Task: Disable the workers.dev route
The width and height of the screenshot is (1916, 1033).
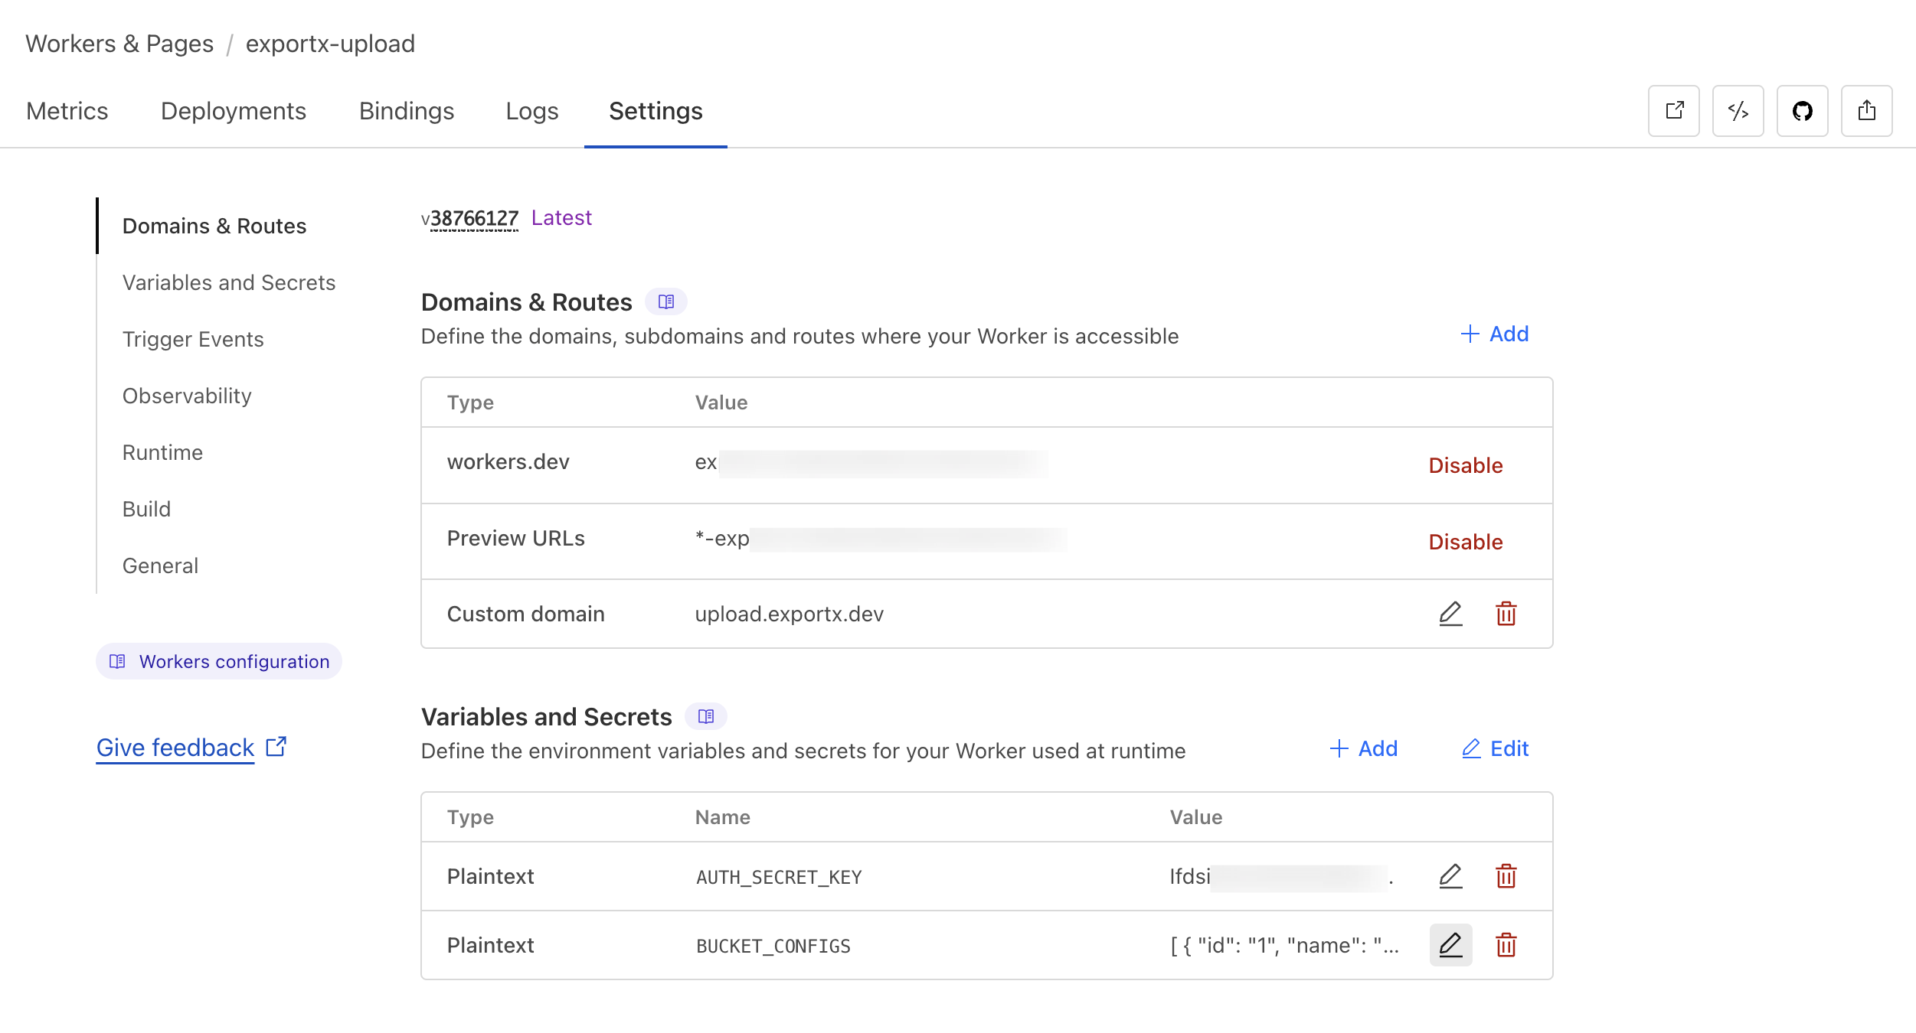Action: point(1466,465)
